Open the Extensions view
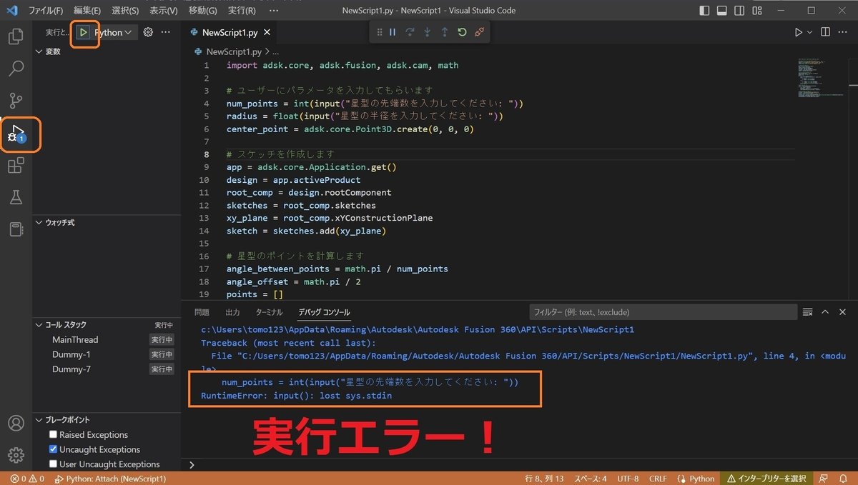The height and width of the screenshot is (485, 858). [16, 166]
